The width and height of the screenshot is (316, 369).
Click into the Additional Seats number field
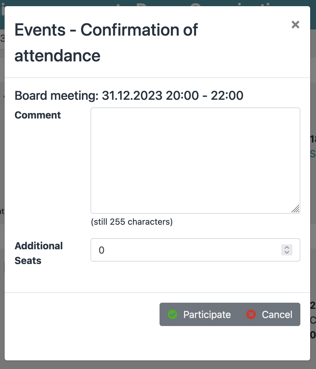184,250
